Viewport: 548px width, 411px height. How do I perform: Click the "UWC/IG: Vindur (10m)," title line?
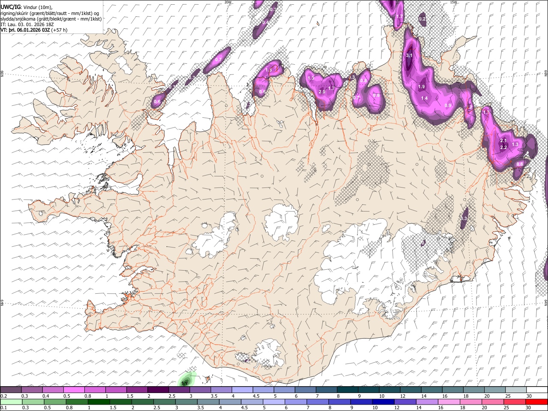coord(26,7)
